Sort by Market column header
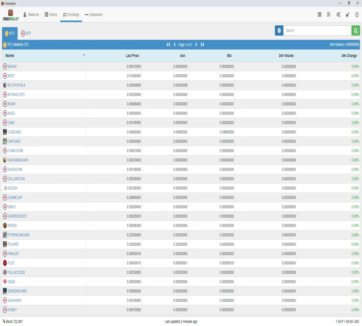 point(44,56)
